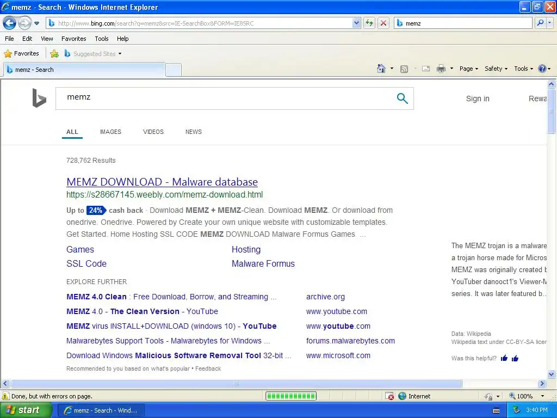Open the recent pages dropdown arrow
This screenshot has height=418, width=557.
point(36,23)
